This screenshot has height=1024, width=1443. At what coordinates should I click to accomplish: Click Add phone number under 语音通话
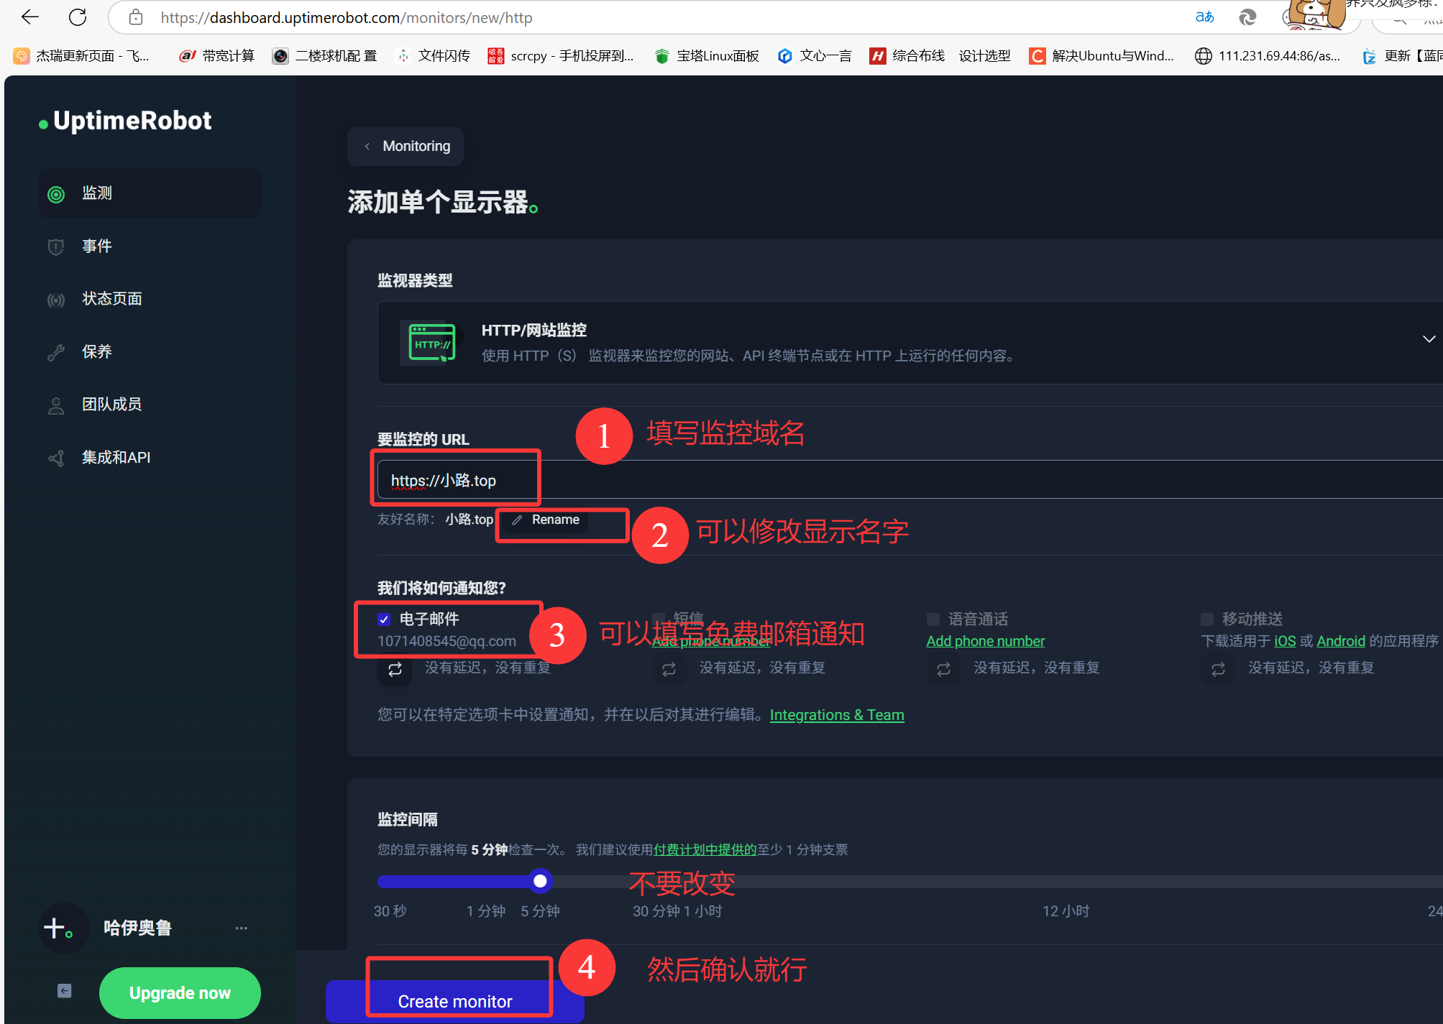coord(985,641)
